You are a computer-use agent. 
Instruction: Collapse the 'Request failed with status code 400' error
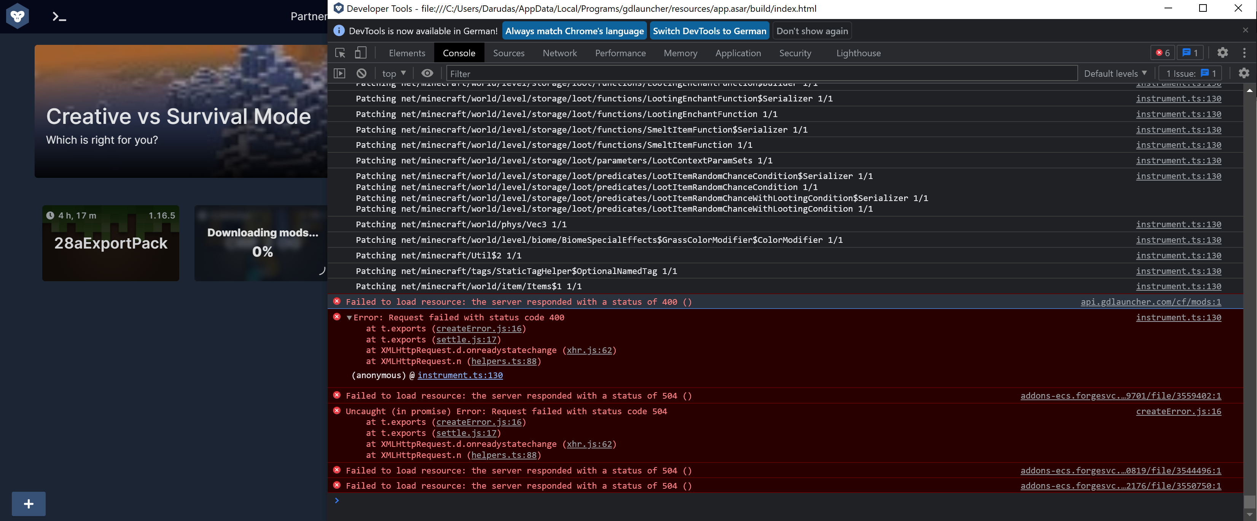tap(349, 317)
